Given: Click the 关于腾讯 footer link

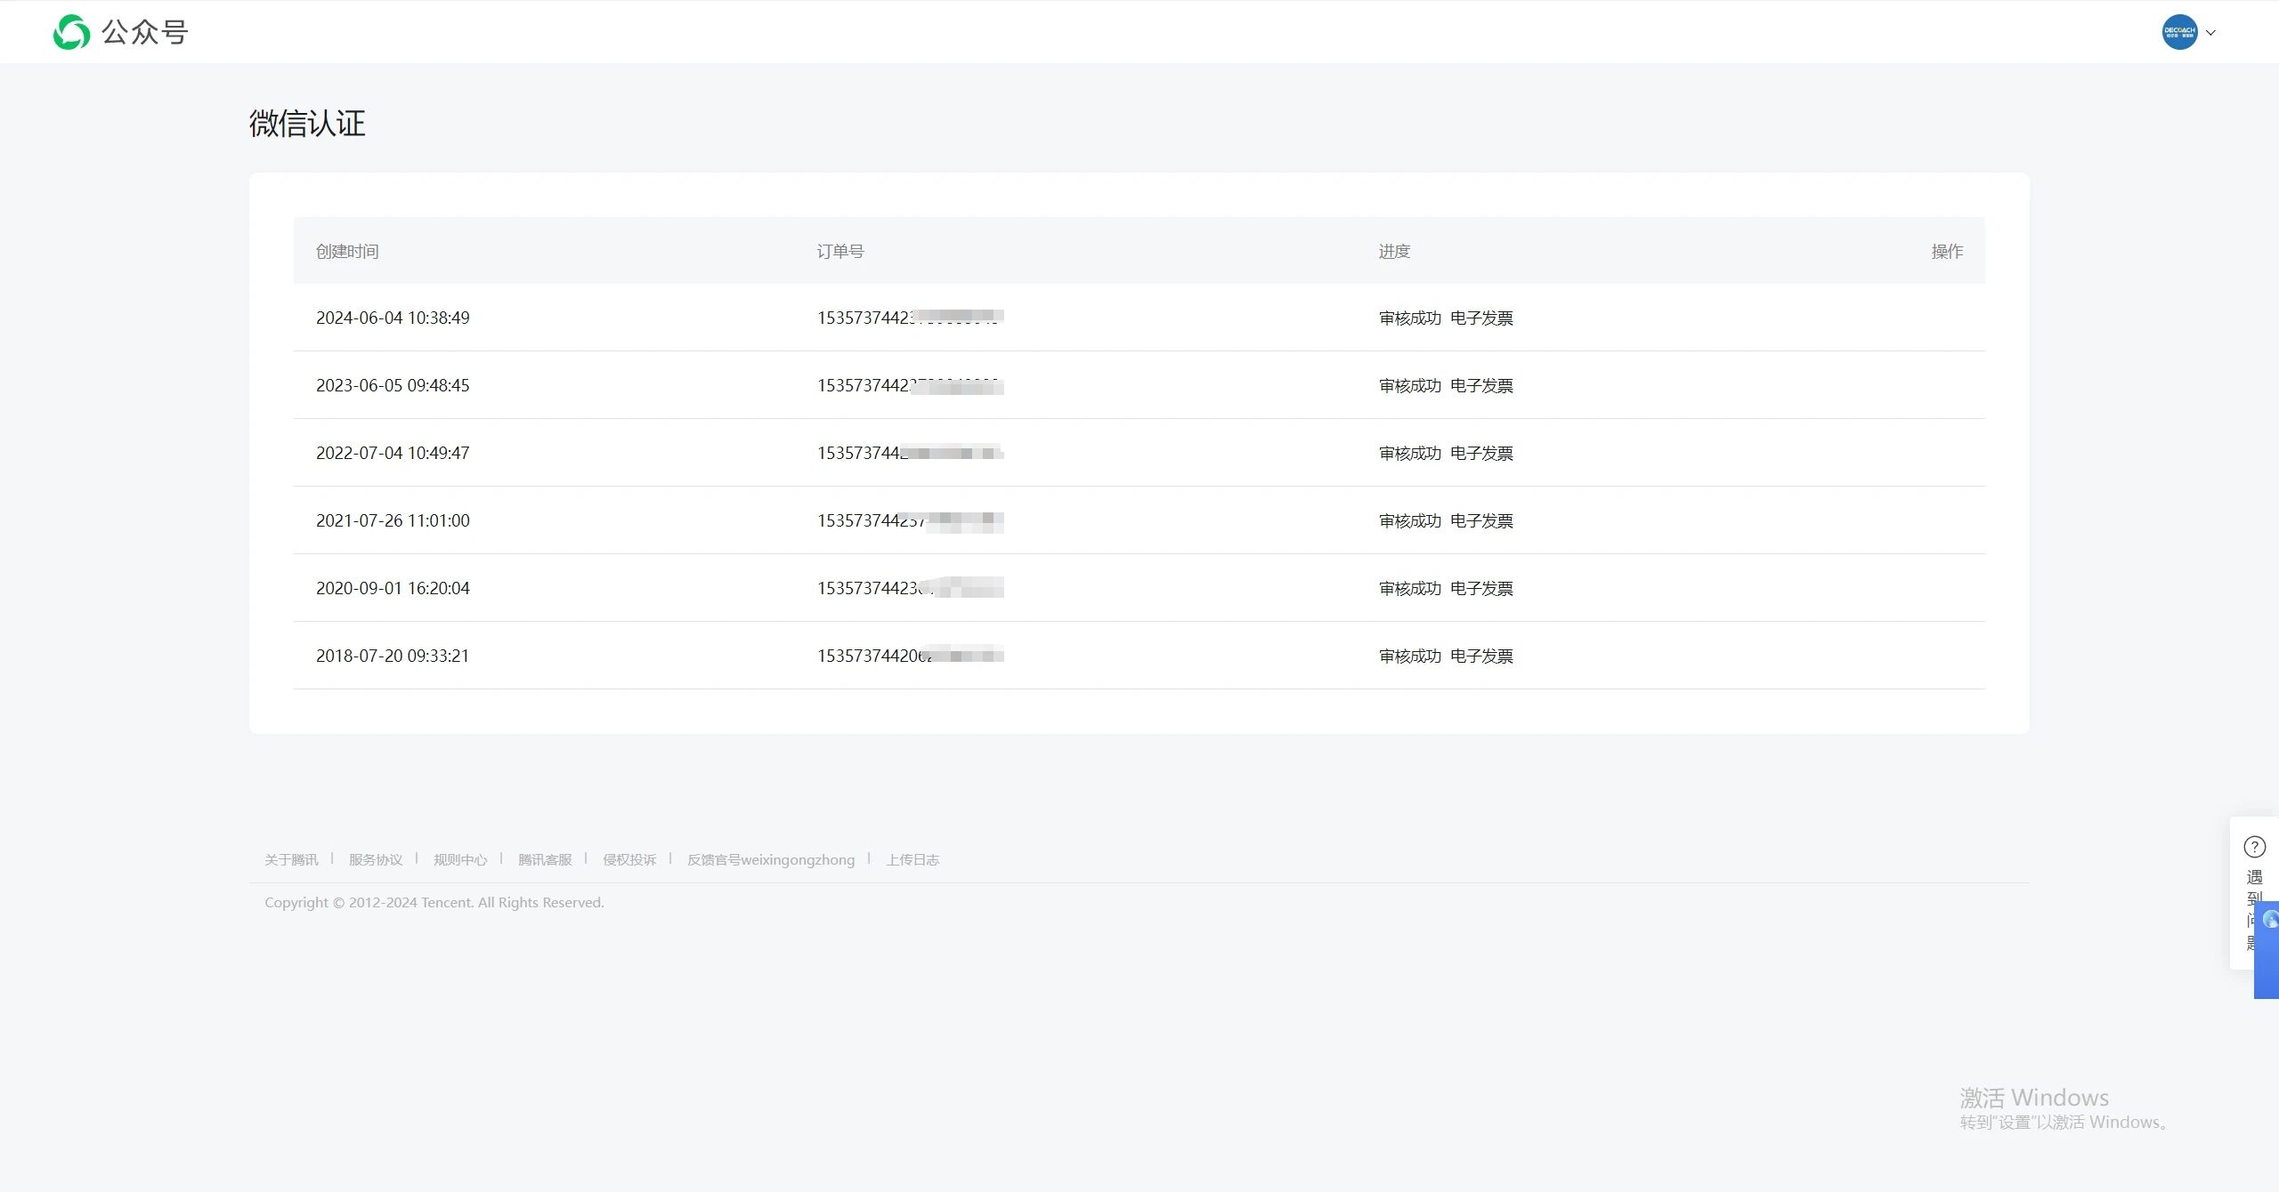Looking at the screenshot, I should (291, 859).
